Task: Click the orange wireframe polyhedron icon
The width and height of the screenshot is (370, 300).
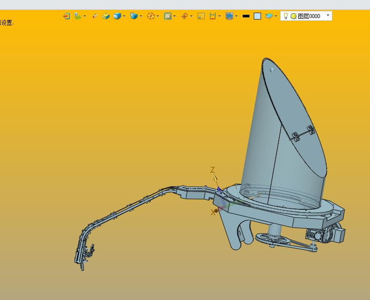Action: click(x=151, y=16)
